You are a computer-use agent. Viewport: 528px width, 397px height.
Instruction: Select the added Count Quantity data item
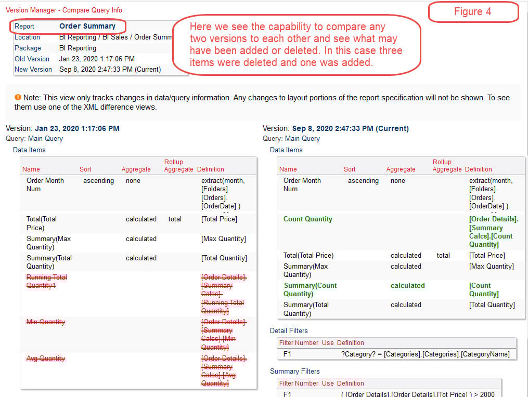(x=307, y=219)
